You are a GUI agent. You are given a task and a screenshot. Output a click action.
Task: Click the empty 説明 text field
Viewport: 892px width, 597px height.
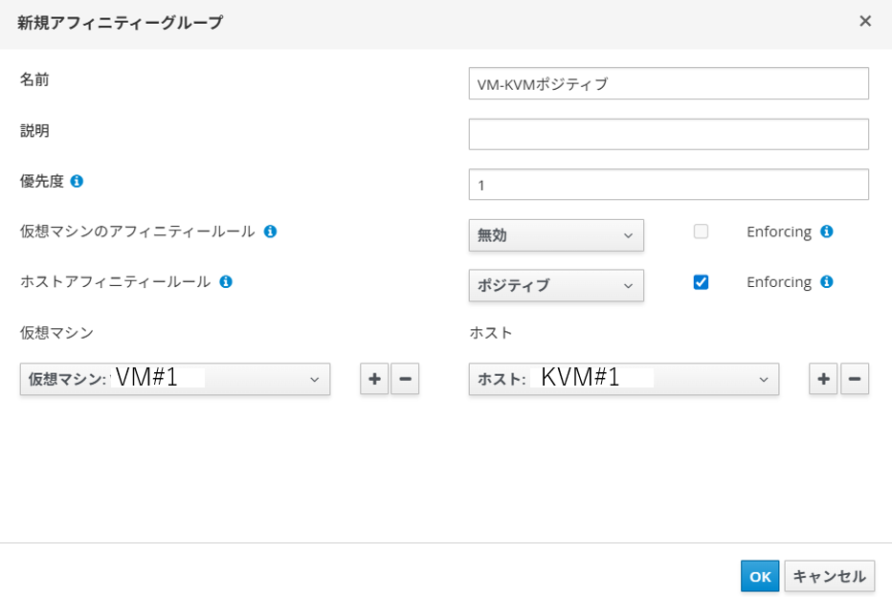coord(668,134)
